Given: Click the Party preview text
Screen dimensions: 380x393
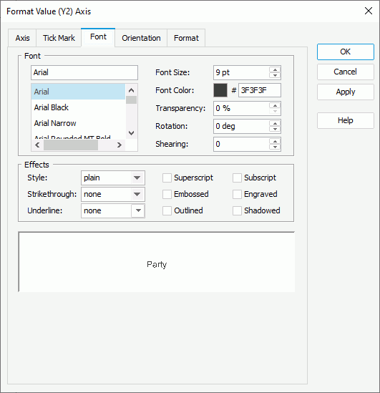Looking at the screenshot, I should click(157, 265).
